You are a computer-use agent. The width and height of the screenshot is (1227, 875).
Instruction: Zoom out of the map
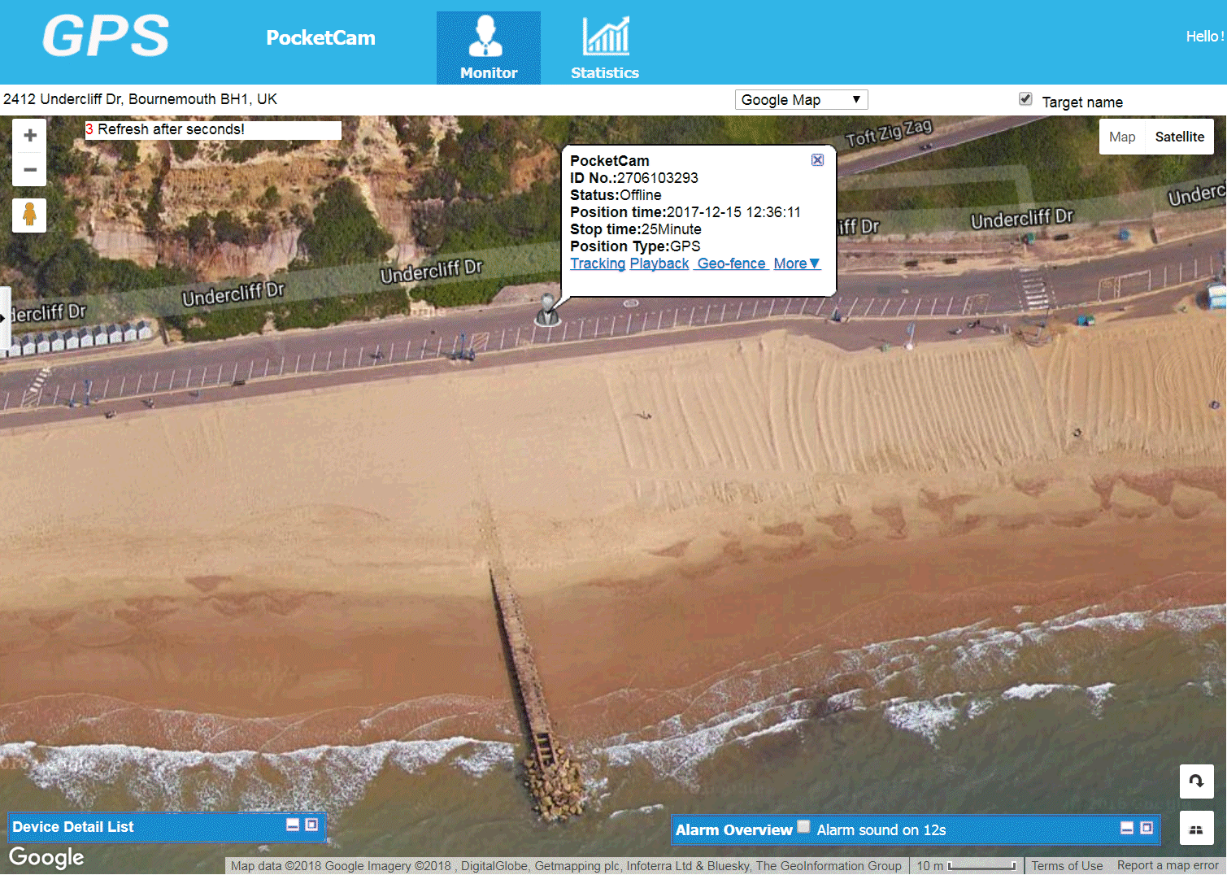point(30,170)
